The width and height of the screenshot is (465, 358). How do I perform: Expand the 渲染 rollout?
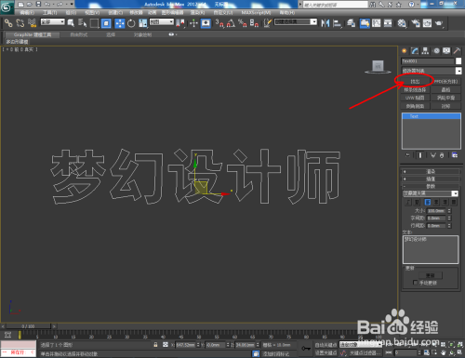tap(431, 171)
